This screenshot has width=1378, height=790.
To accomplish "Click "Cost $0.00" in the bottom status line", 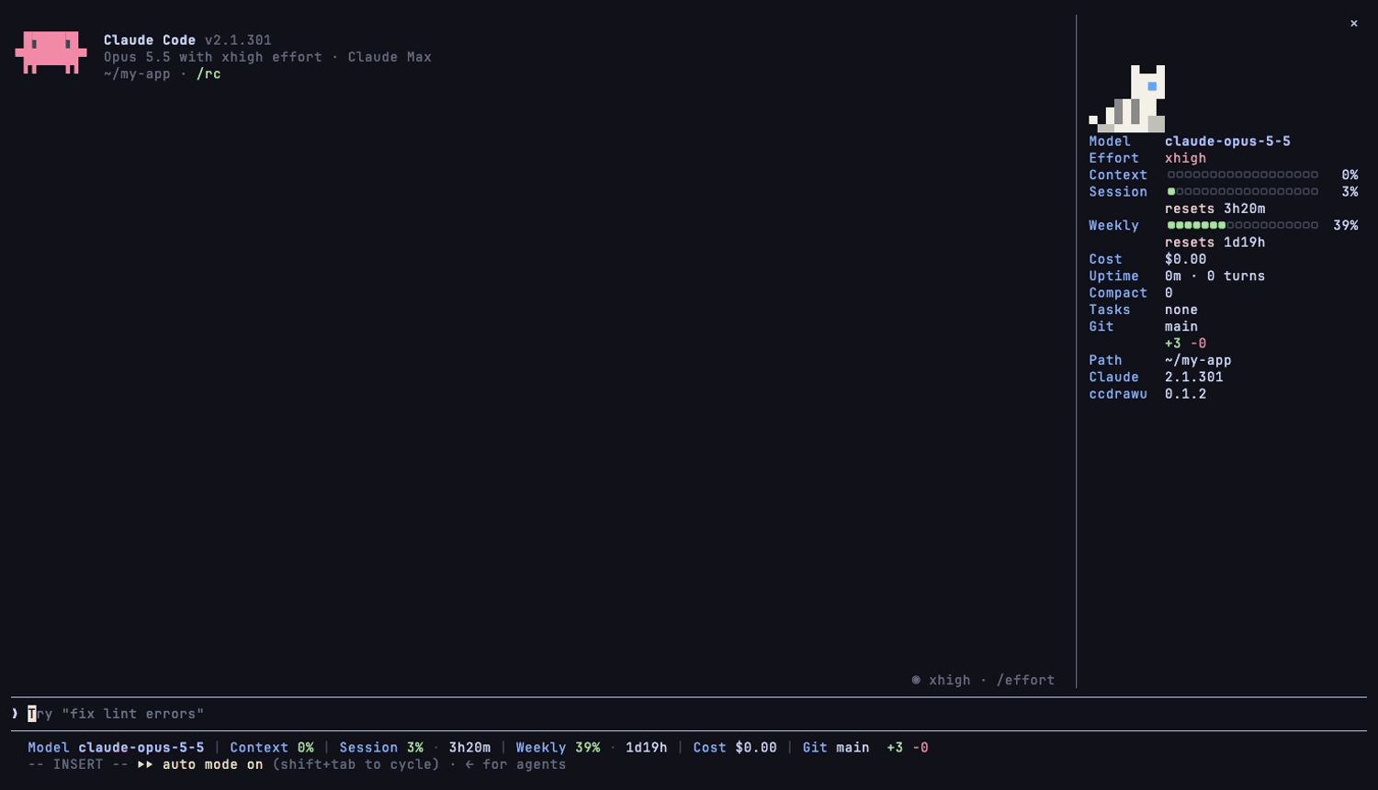I will pos(735,748).
